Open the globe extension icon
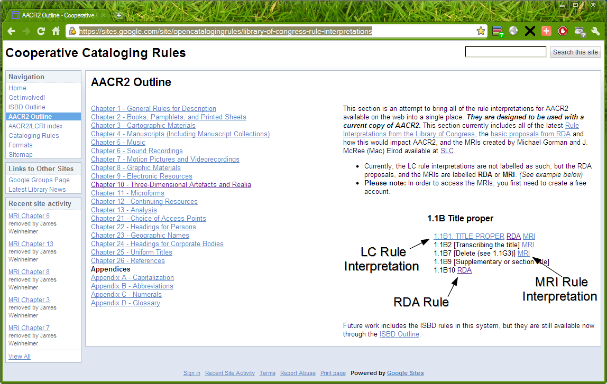The width and height of the screenshot is (607, 384). (513, 31)
